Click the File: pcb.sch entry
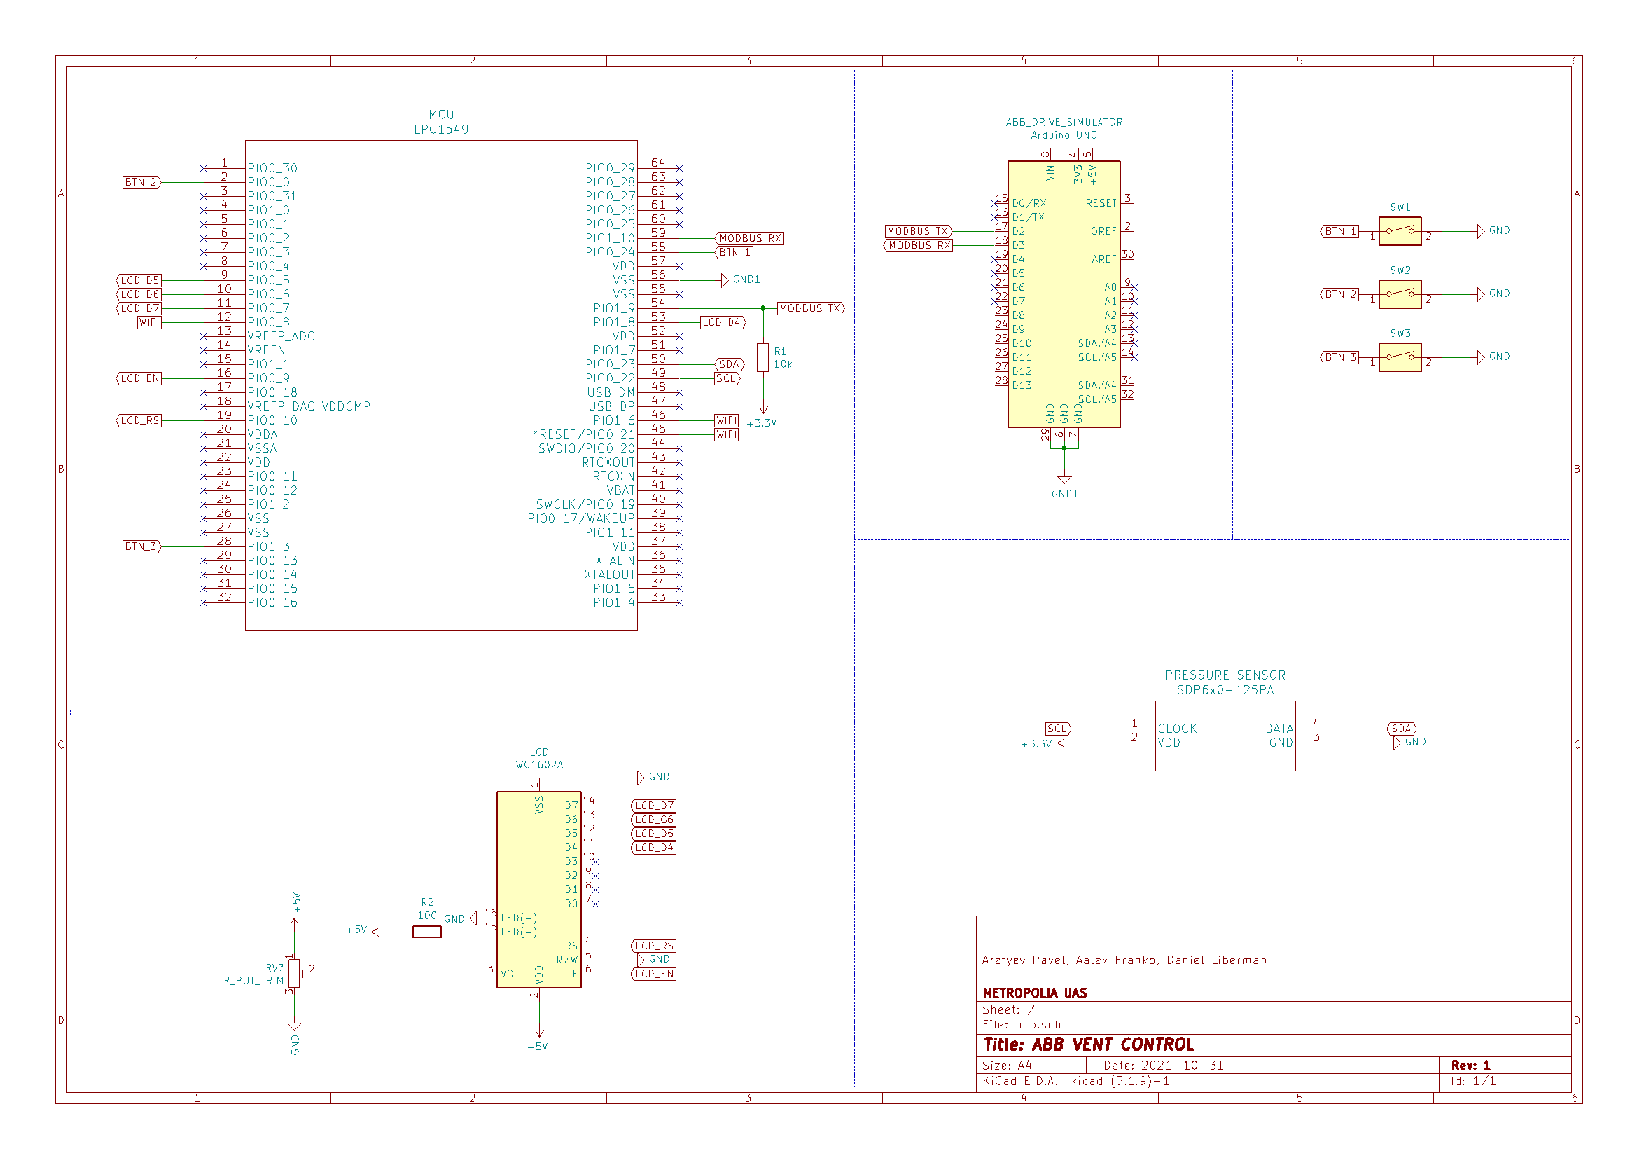The height and width of the screenshot is (1158, 1637). 1022,1025
